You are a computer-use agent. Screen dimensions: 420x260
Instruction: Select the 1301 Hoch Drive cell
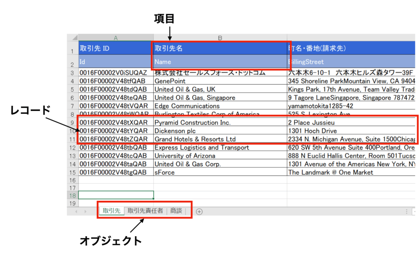[351, 131]
